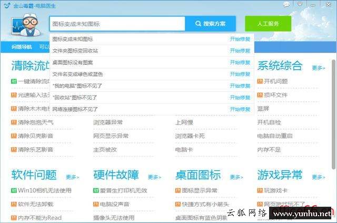Open the 开机自检 problem entry

pos(269,122)
